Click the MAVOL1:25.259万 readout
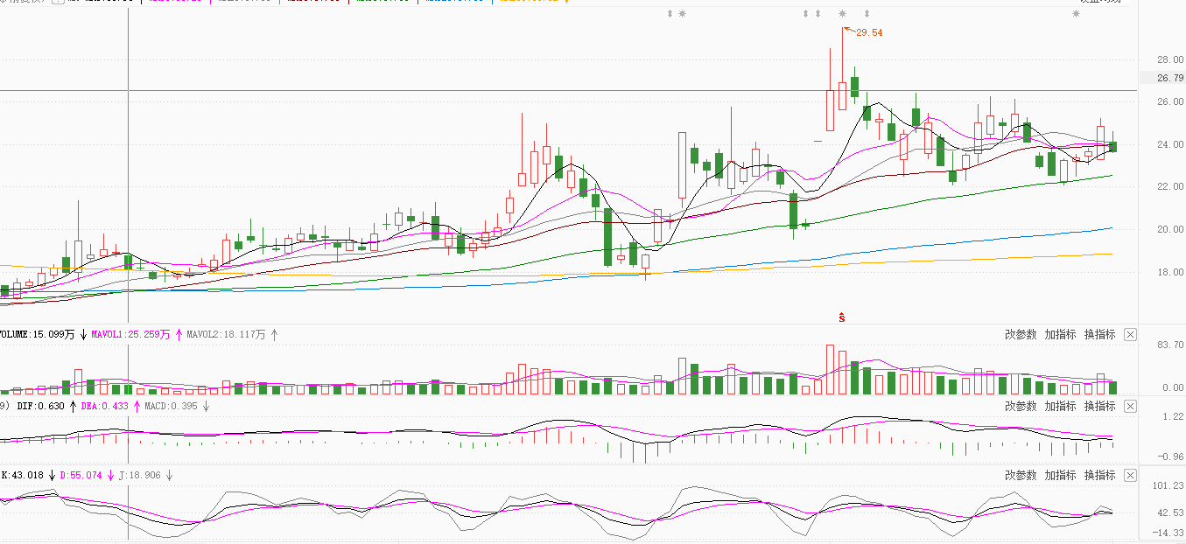This screenshot has height=544, width=1186. pyautogui.click(x=131, y=334)
